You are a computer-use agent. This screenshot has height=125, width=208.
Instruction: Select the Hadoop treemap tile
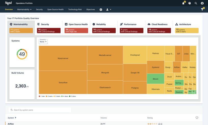click(x=156, y=53)
